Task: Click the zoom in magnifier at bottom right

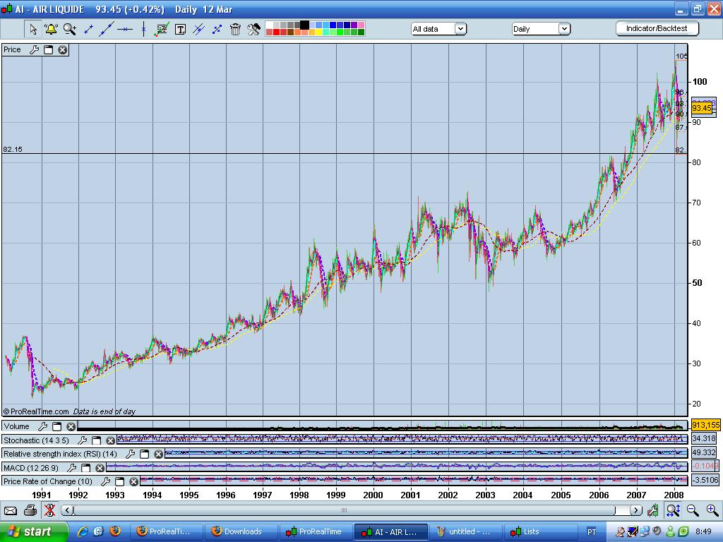Action: [712, 510]
